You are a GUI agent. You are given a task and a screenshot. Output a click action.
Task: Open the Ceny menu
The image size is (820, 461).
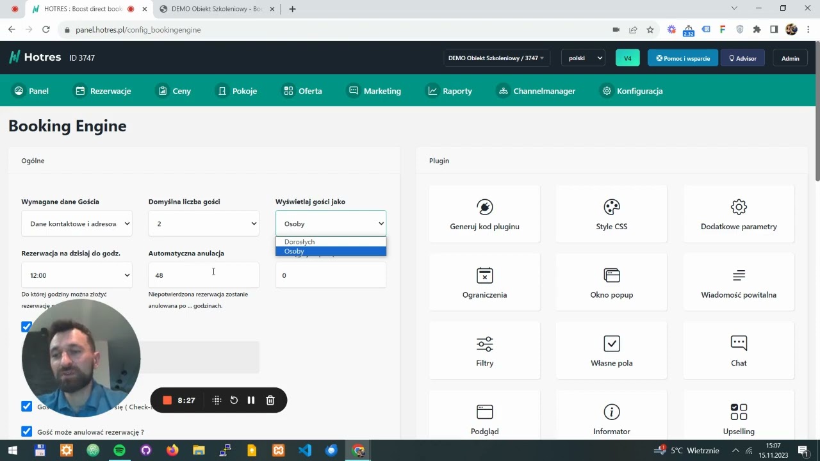click(x=174, y=91)
